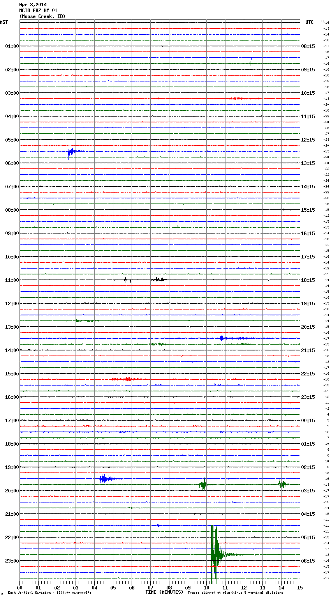Viewport: 331px width, 598px height.
Task: Click the "Traces clipped at plus/minus 5 vertical divisions" note
Action: [x=235, y=593]
